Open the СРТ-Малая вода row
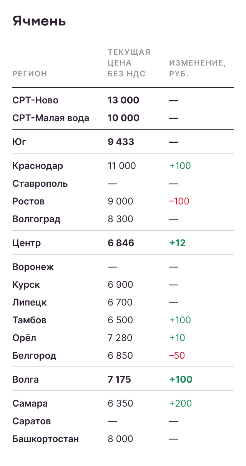The image size is (246, 466). (x=51, y=118)
